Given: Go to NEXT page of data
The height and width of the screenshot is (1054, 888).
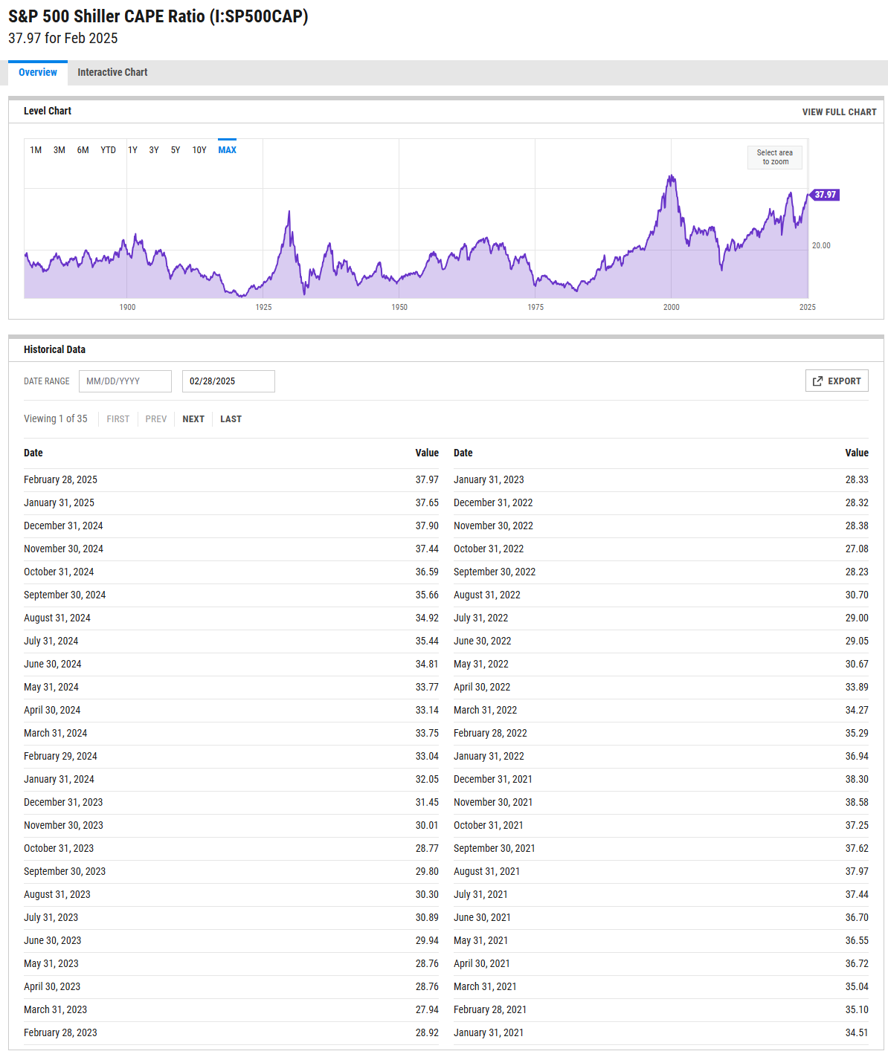Looking at the screenshot, I should click(193, 419).
